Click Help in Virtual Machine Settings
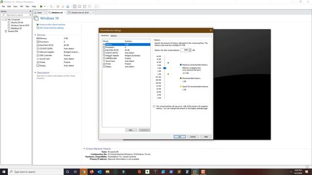Viewport: 312px width, 175px height. (206, 137)
